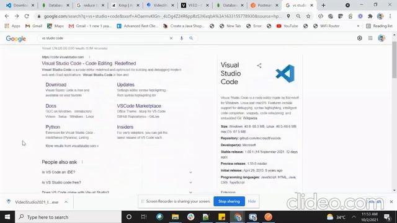Open Visual Studio Code - Code Editing result
397x223 pixels.
pyautogui.click(x=89, y=63)
